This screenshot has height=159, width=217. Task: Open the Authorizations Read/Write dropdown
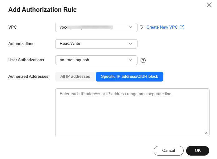tap(94, 44)
